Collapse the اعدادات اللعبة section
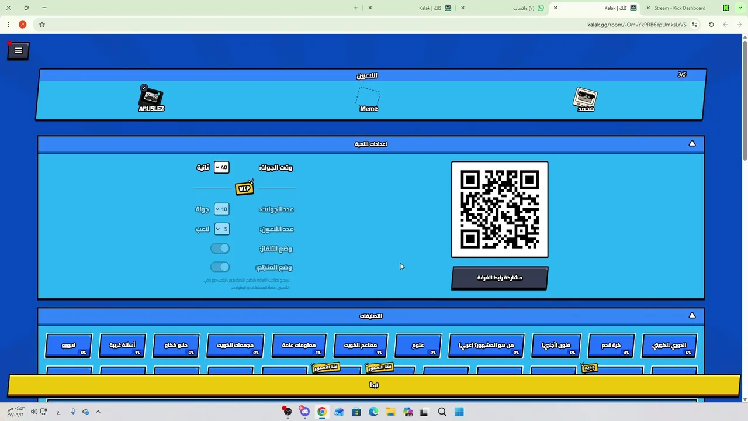Image resolution: width=748 pixels, height=421 pixels. coord(692,144)
